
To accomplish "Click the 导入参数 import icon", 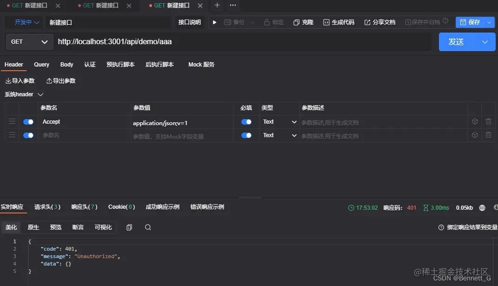I will (x=9, y=80).
